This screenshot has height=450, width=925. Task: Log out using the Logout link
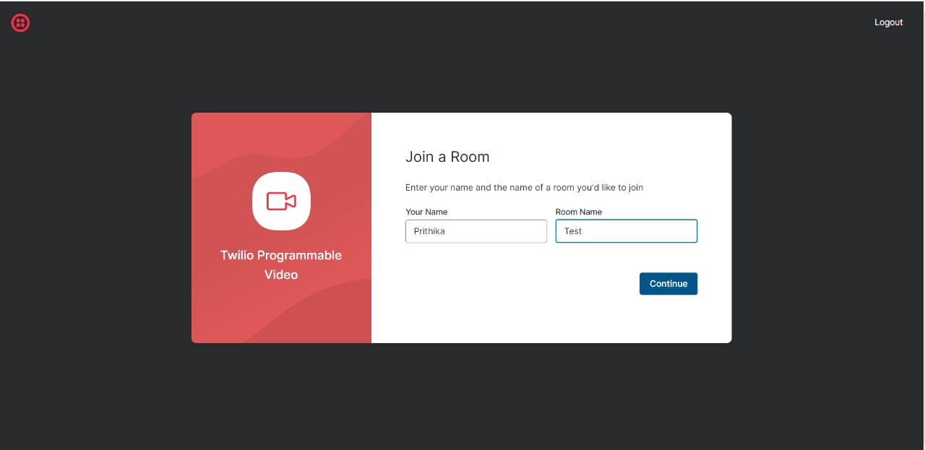888,22
